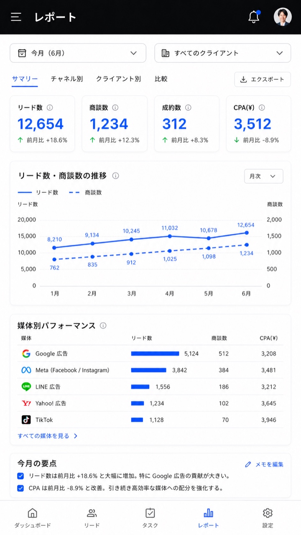The width and height of the screenshot is (301, 535).
Task: Click the 12,654 lead count value
Action: coord(41,124)
